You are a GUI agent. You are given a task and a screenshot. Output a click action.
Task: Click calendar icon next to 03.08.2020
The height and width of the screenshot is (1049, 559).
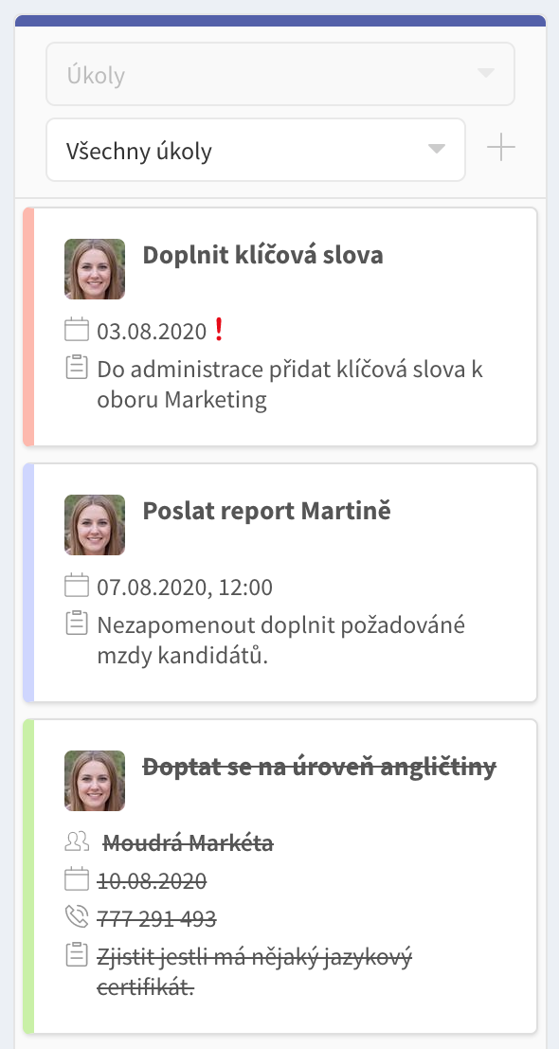pos(77,331)
